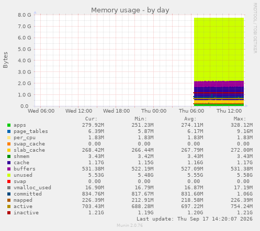
Task: Click the 'buffers' legend label
Action: (x=25, y=169)
